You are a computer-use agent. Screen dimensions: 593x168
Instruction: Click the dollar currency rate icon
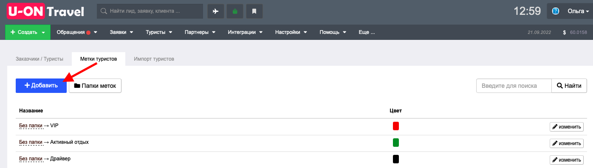pos(565,32)
